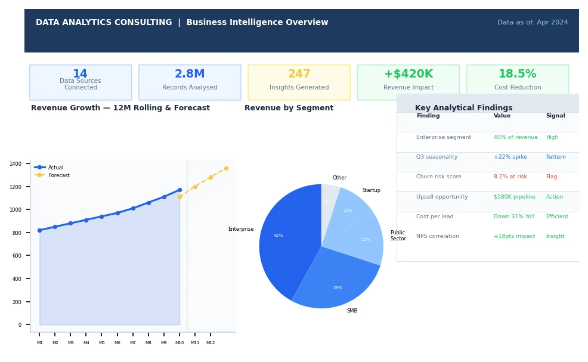Select the blue Actual data point at M10
588x362 pixels.
point(180,190)
